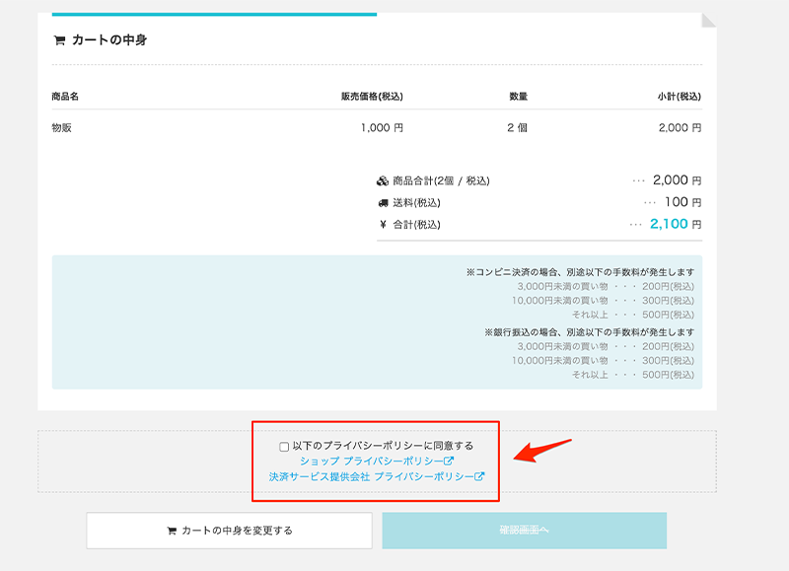Click the 小計(税込) column header

point(679,97)
